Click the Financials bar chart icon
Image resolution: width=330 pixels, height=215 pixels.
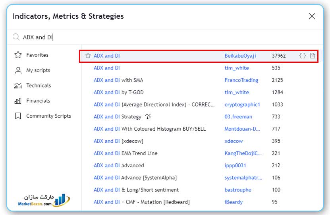(18, 101)
